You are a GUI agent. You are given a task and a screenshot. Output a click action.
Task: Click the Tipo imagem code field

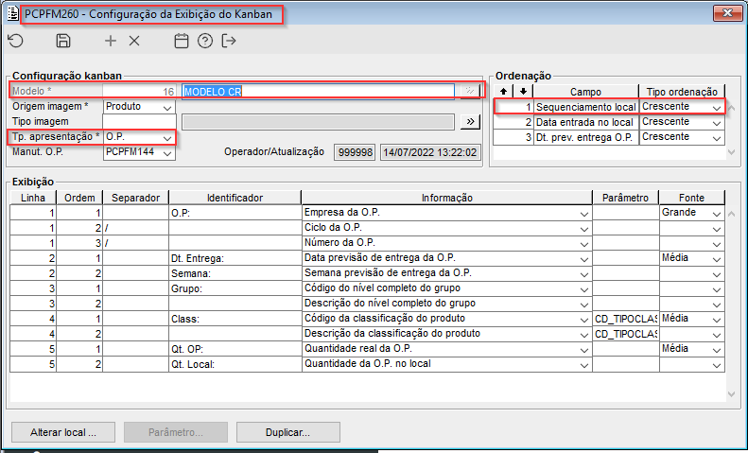point(139,122)
